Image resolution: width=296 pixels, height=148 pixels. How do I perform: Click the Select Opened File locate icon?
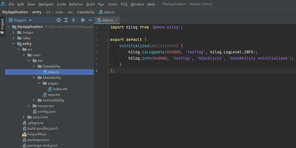click(59, 20)
